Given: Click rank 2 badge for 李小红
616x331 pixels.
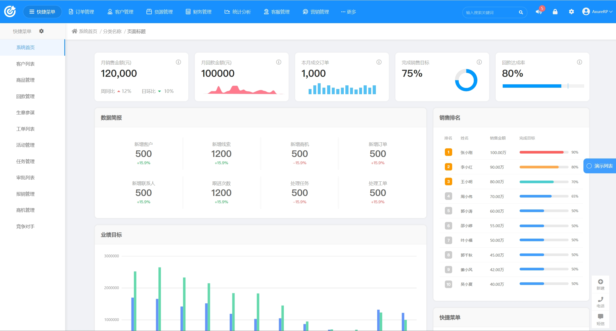Looking at the screenshot, I should [448, 167].
